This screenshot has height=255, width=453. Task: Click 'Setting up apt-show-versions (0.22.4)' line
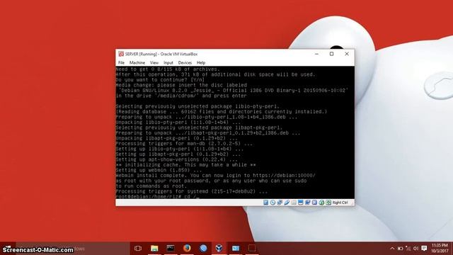[x=176, y=159]
